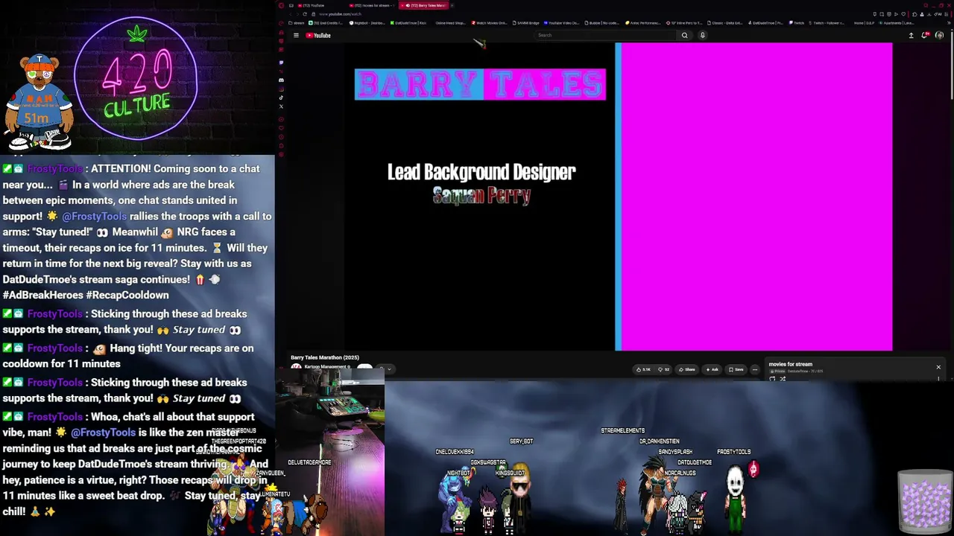Click the YouTube search magnifier button
954x536 pixels.
click(684, 35)
